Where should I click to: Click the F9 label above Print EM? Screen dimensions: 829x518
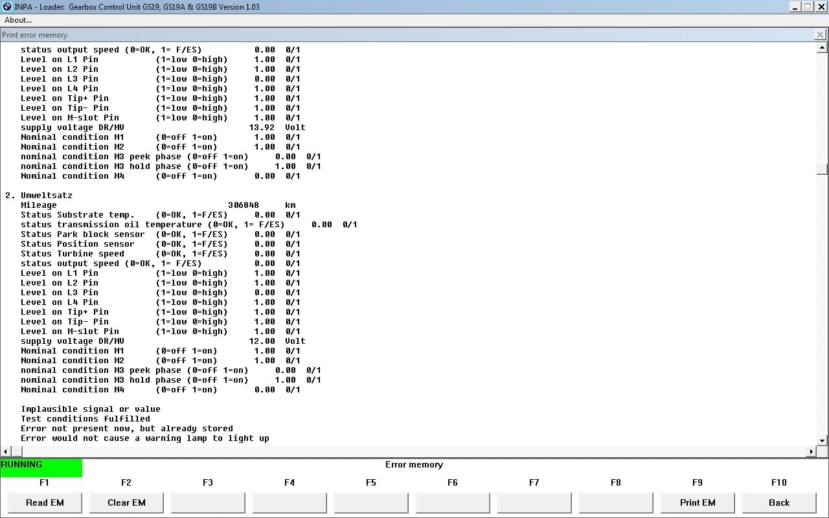698,482
